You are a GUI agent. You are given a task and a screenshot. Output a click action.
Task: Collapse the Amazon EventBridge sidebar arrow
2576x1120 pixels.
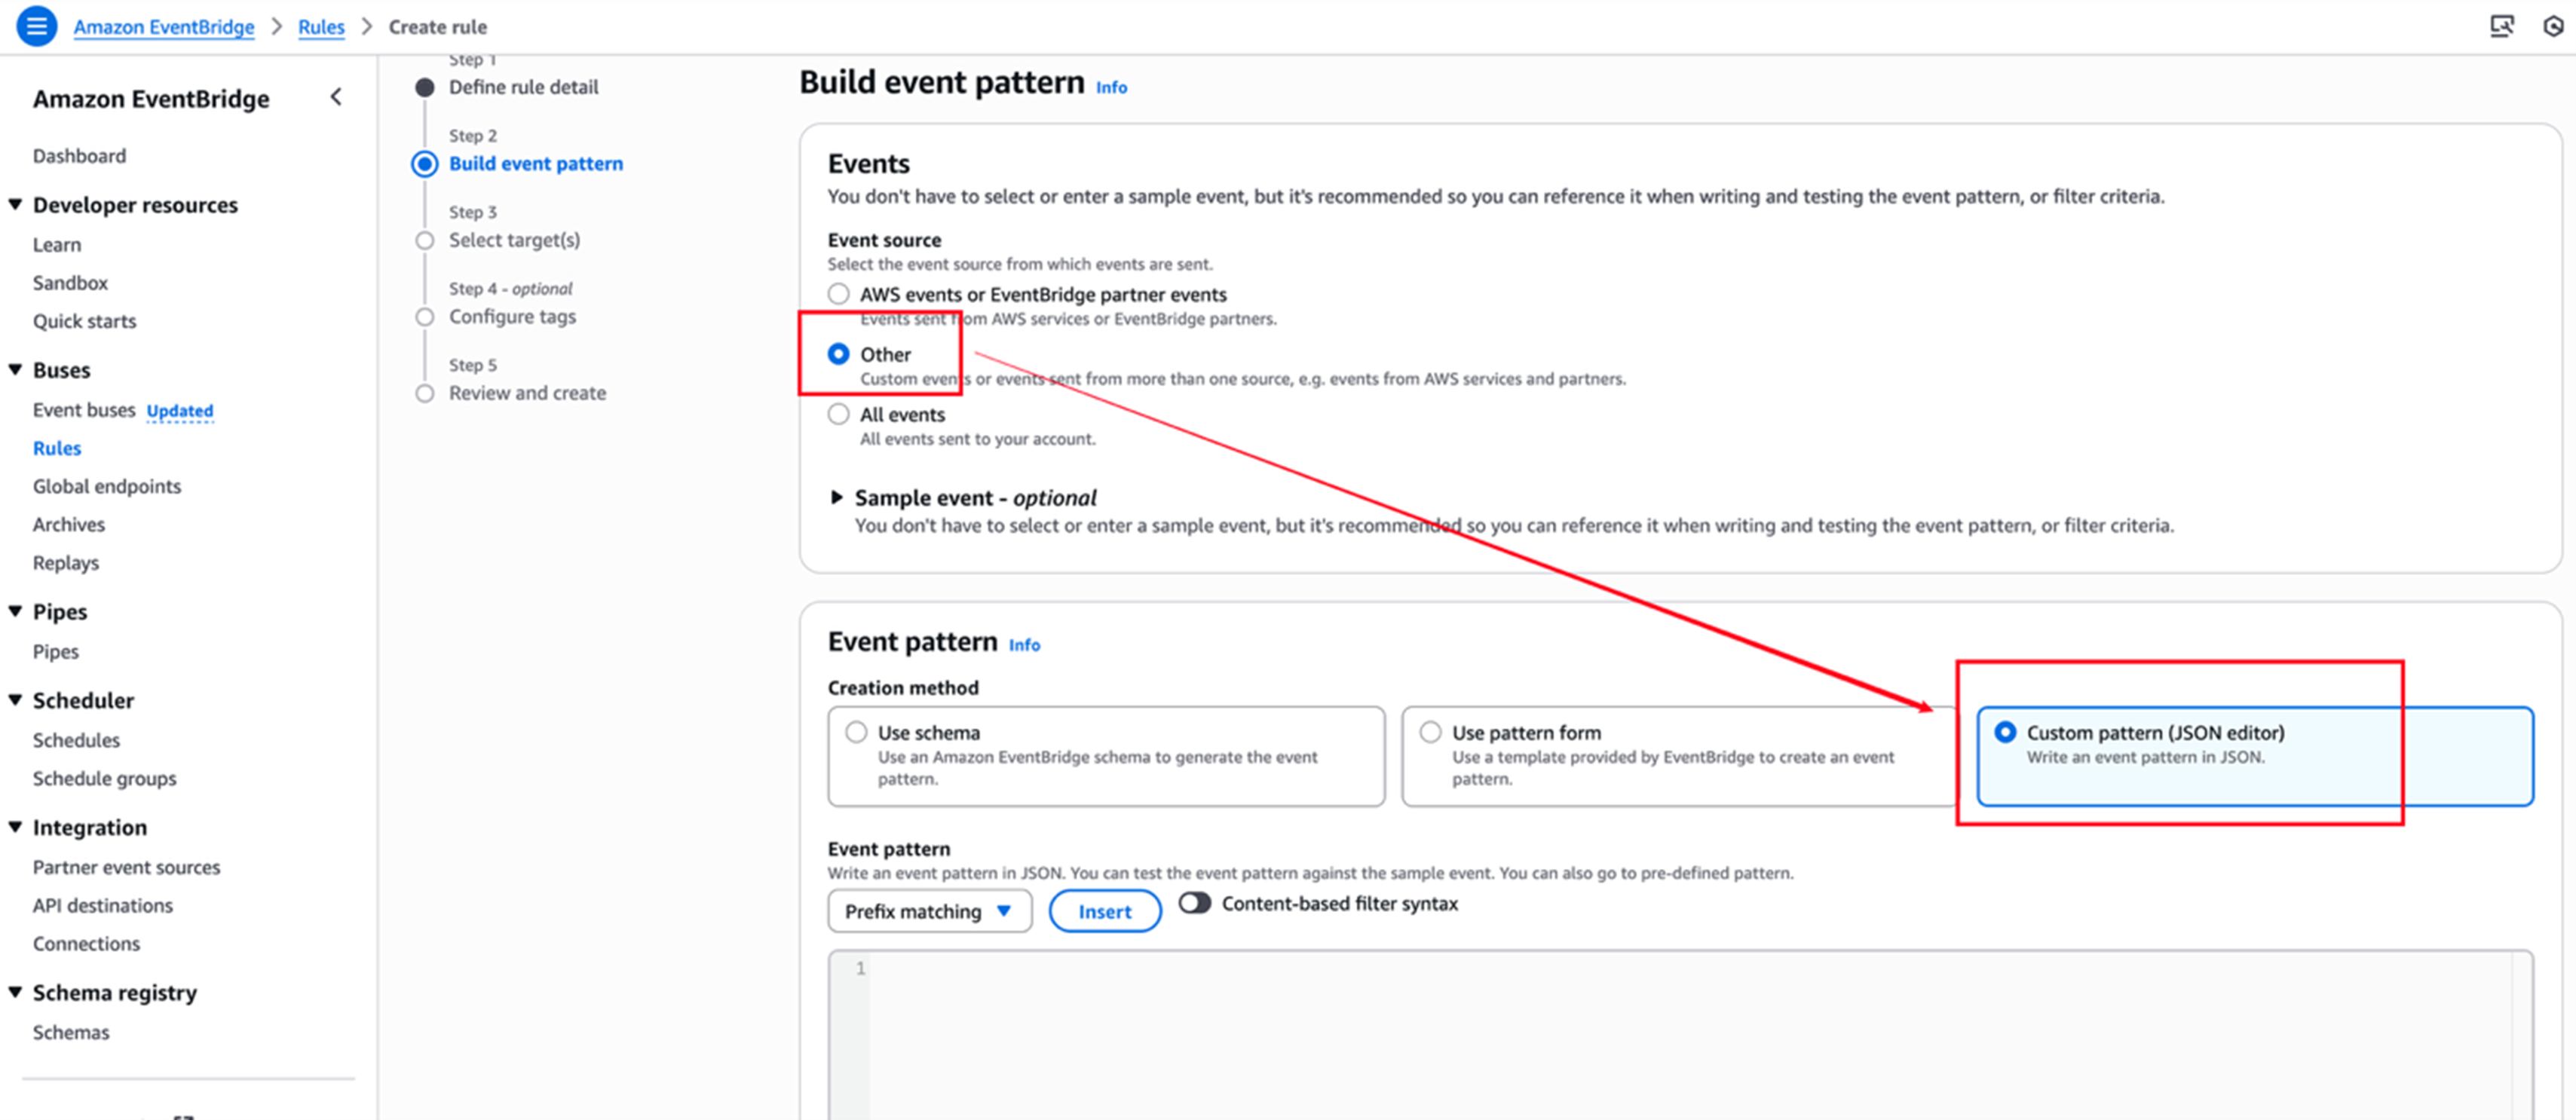point(336,97)
